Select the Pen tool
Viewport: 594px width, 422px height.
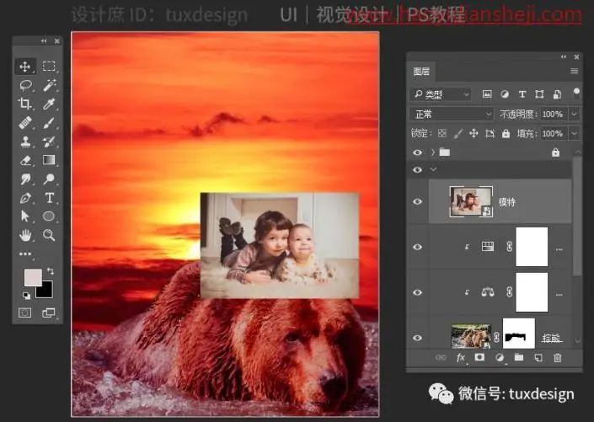click(x=25, y=198)
